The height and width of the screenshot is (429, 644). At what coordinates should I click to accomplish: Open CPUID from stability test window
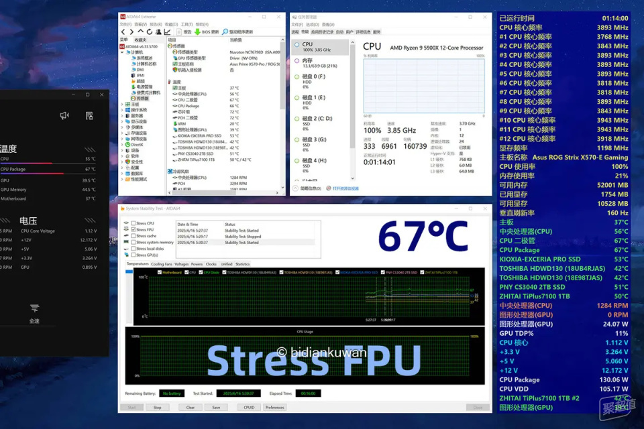249,408
